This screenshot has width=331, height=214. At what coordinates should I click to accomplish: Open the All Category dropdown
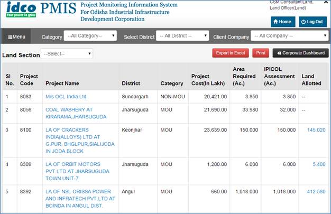pyautogui.click(x=90, y=36)
